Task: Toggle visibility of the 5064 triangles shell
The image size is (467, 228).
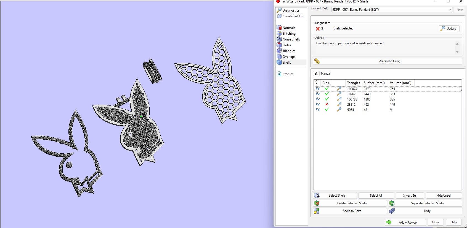Action: 318,110
